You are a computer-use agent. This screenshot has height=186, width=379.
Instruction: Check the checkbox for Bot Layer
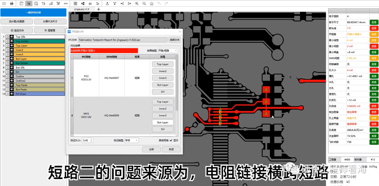[x=8, y=59]
